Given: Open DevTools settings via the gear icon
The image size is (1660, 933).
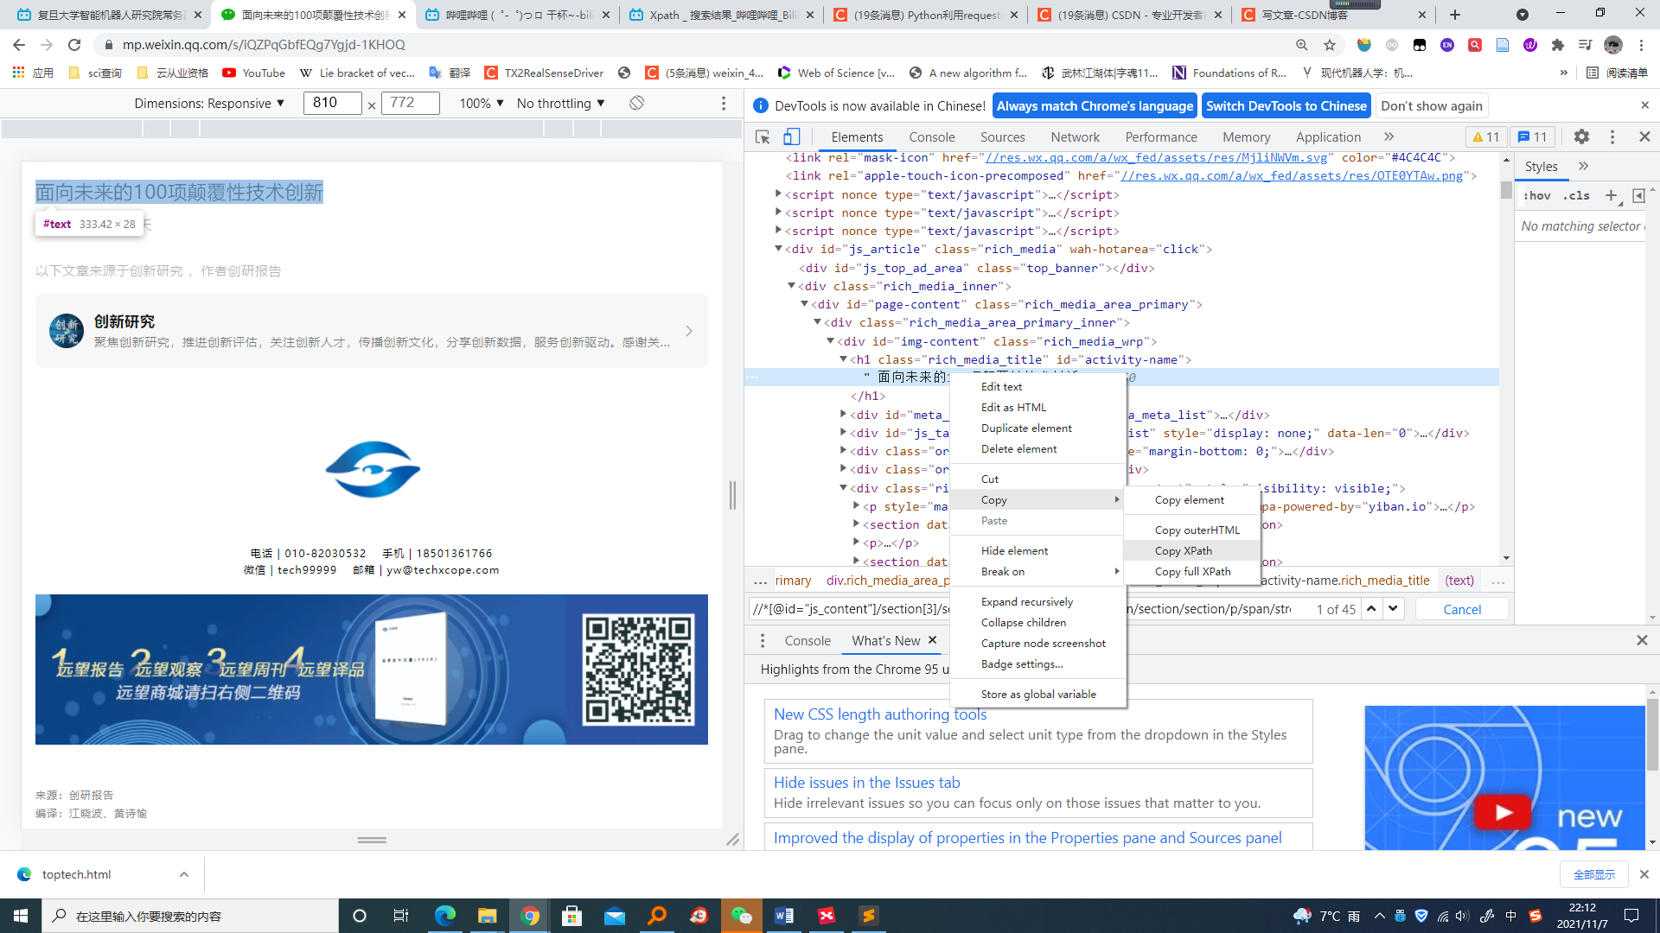Looking at the screenshot, I should click(x=1581, y=136).
